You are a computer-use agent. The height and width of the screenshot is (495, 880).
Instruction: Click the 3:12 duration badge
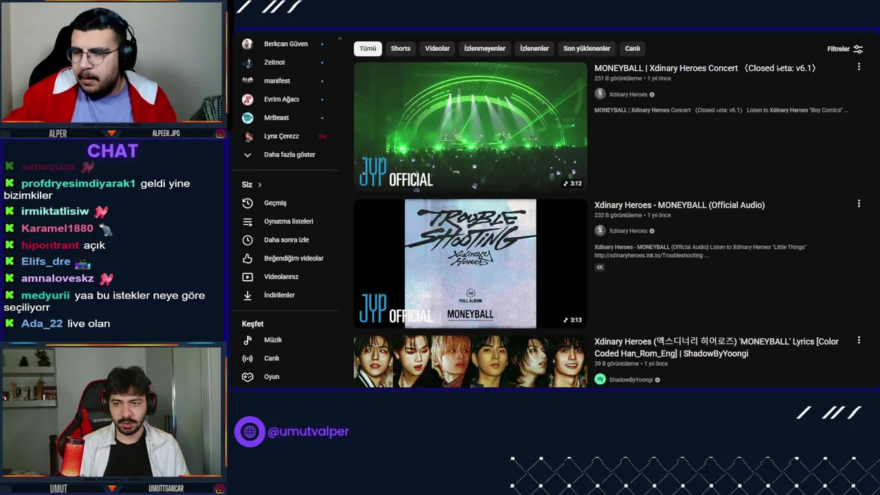tap(572, 184)
